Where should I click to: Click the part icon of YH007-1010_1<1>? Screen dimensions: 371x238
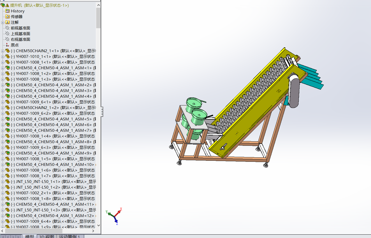[7, 56]
